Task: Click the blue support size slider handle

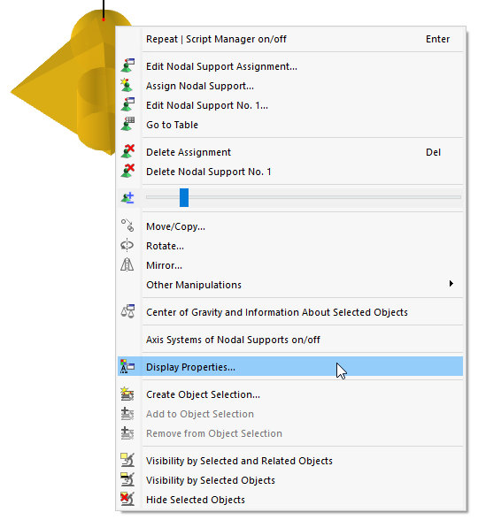Action: point(184,198)
